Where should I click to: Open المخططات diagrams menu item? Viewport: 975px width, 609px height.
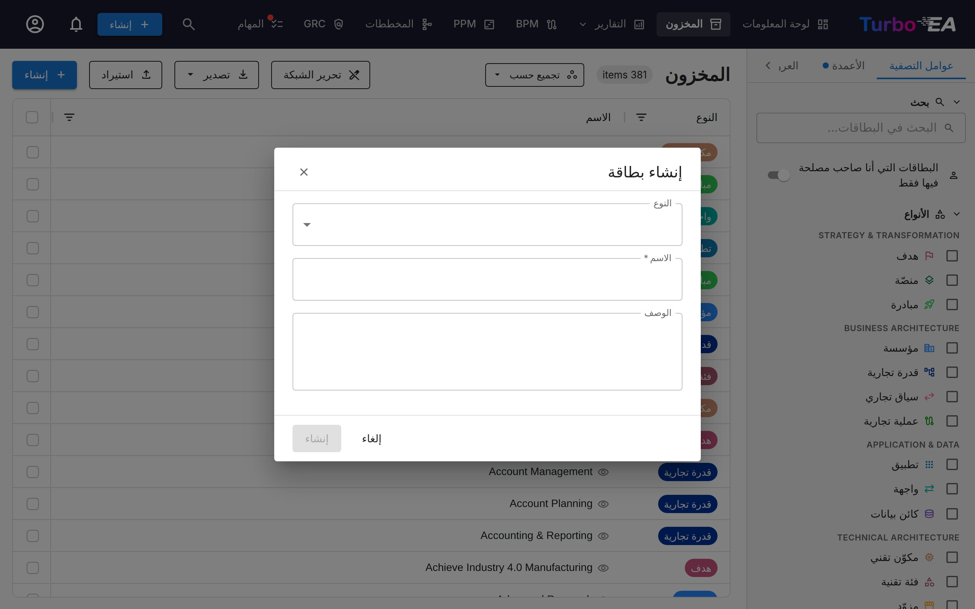[x=398, y=24]
